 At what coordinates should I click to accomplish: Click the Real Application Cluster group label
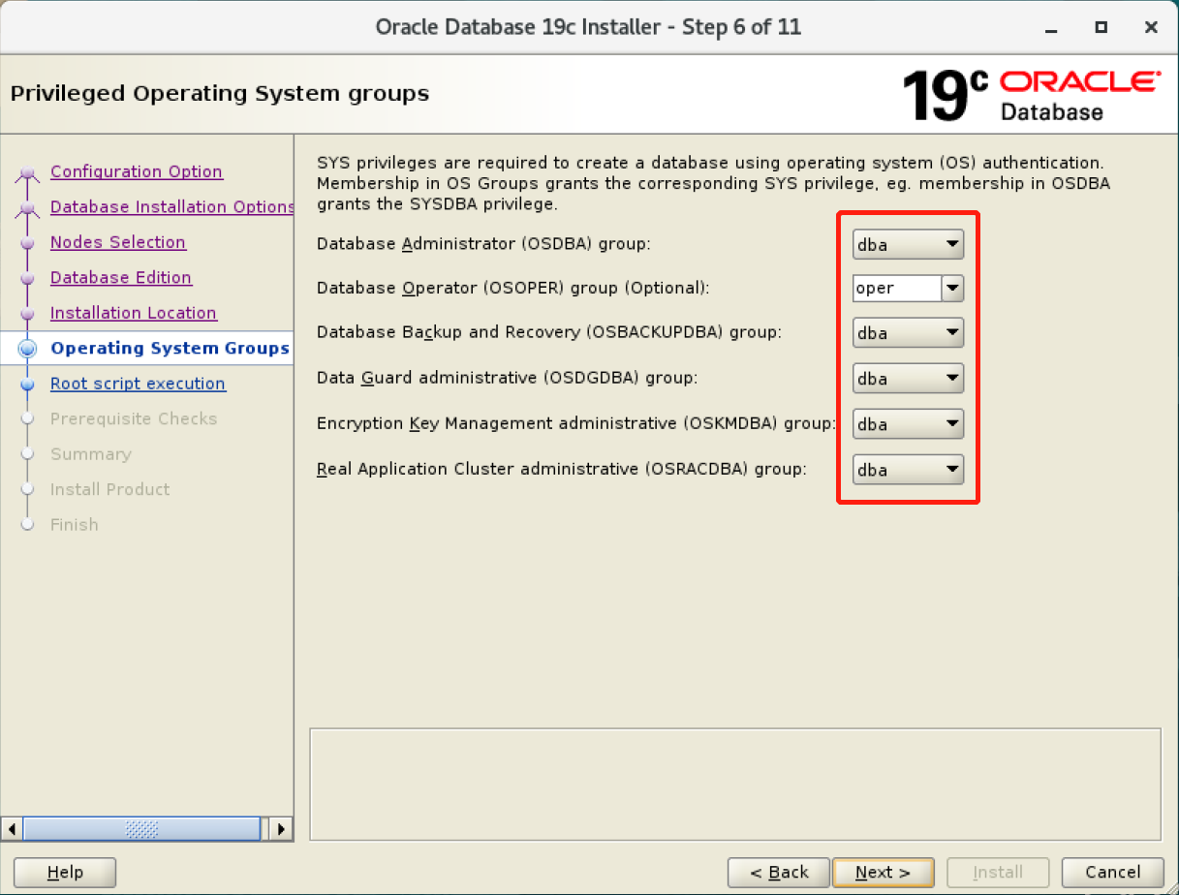562,470
